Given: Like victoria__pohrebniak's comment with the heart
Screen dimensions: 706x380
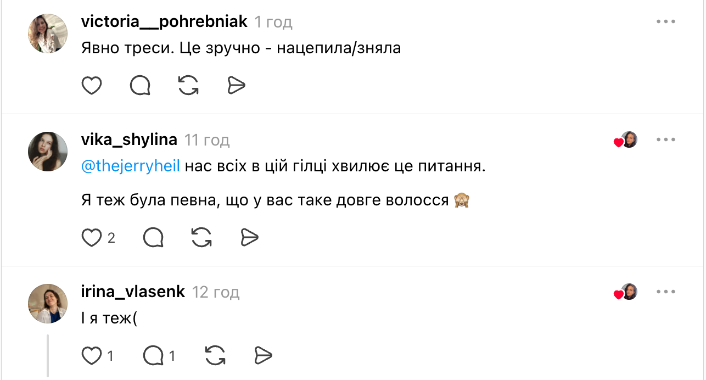Looking at the screenshot, I should point(92,86).
